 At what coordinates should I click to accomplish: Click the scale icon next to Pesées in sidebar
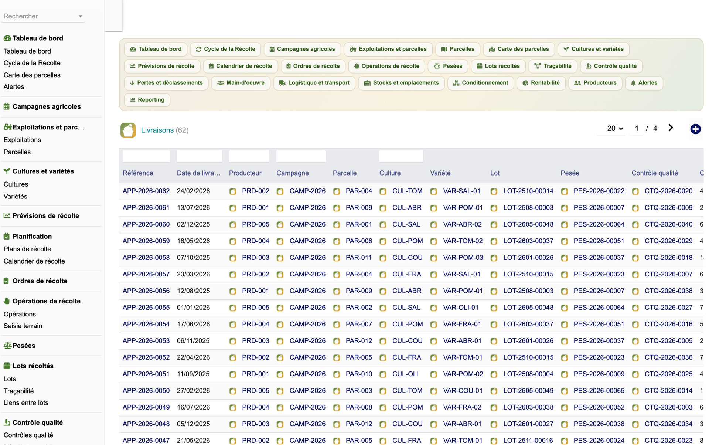7,346
